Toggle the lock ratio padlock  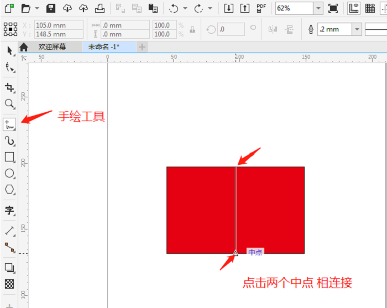pyautogui.click(x=192, y=29)
